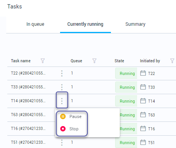
Task: Open the Initiated by filter funnel
Action: pos(172,61)
